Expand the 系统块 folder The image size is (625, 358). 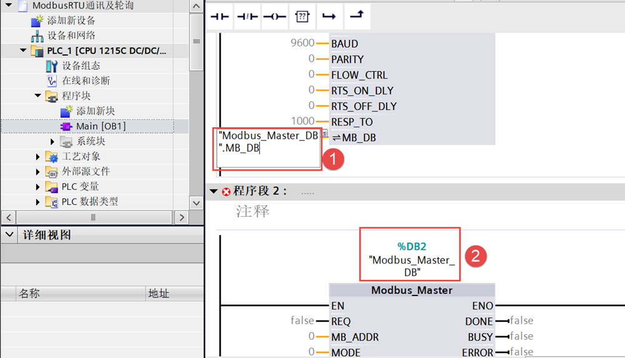tap(52, 142)
